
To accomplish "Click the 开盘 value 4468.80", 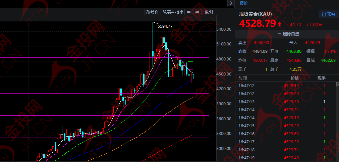I will point(294,51).
